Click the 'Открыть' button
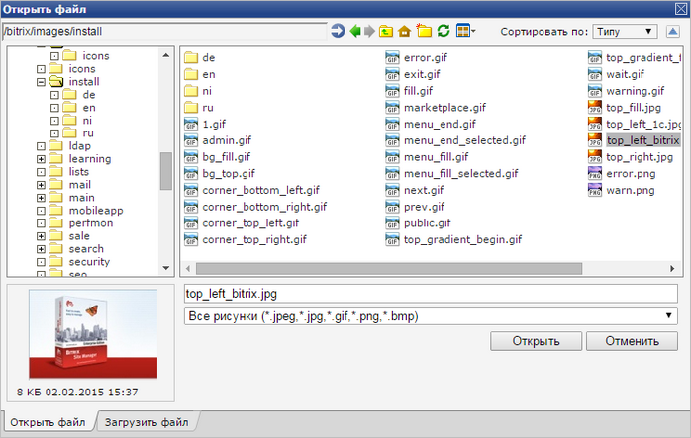This screenshot has width=691, height=438. [536, 341]
